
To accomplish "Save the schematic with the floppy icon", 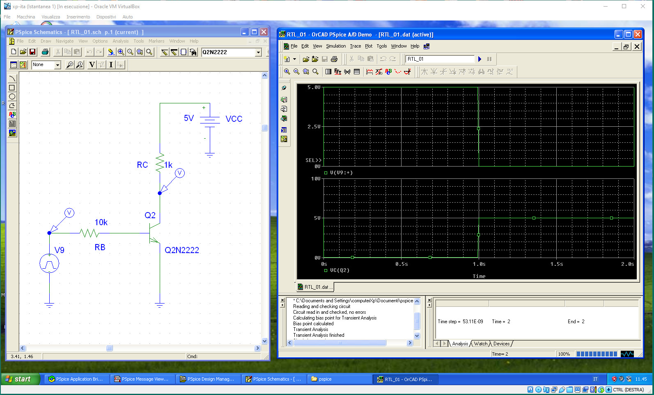I will point(32,52).
